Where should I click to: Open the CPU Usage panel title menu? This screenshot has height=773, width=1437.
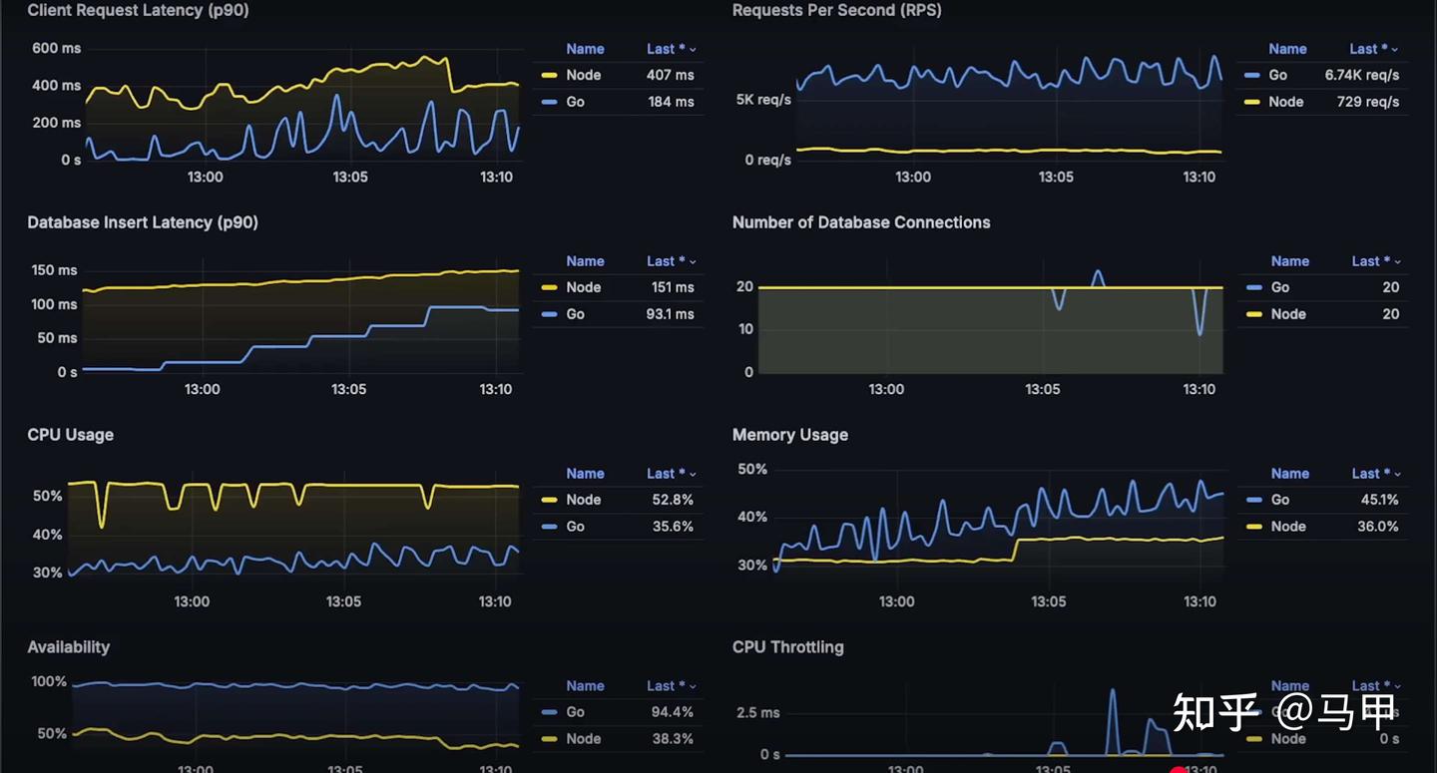pos(71,434)
